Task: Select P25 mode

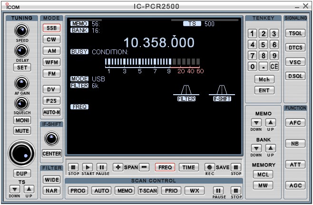Action: (x=51, y=101)
